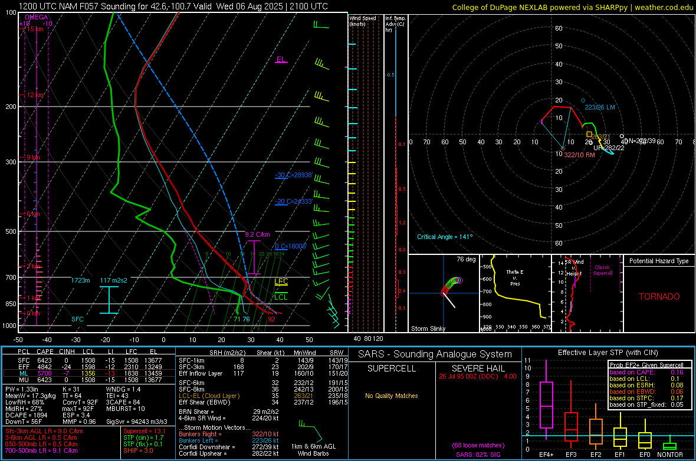Screen dimensions: 696x461
Task: Click the Storm Slinky caption
Action: [x=428, y=329]
